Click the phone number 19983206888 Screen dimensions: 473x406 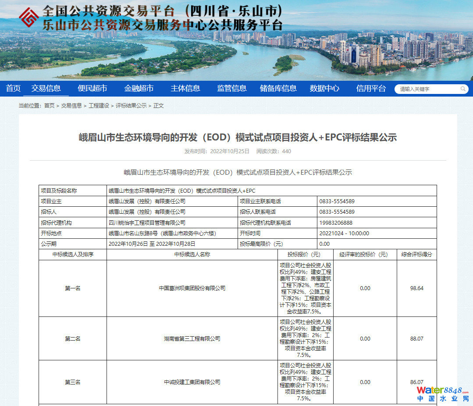(x=336, y=223)
